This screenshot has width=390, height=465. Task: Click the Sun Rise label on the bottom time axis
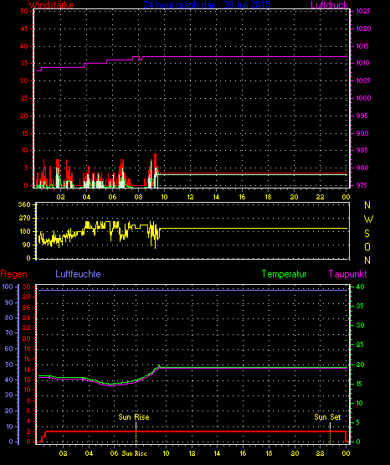[134, 453]
